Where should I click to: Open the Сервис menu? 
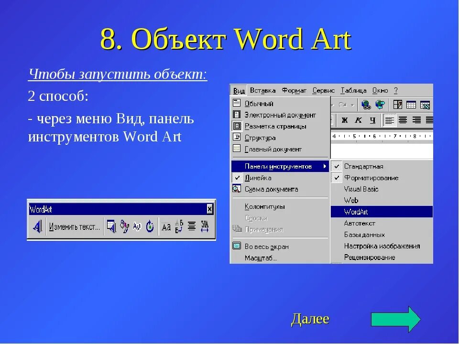pyautogui.click(x=324, y=90)
